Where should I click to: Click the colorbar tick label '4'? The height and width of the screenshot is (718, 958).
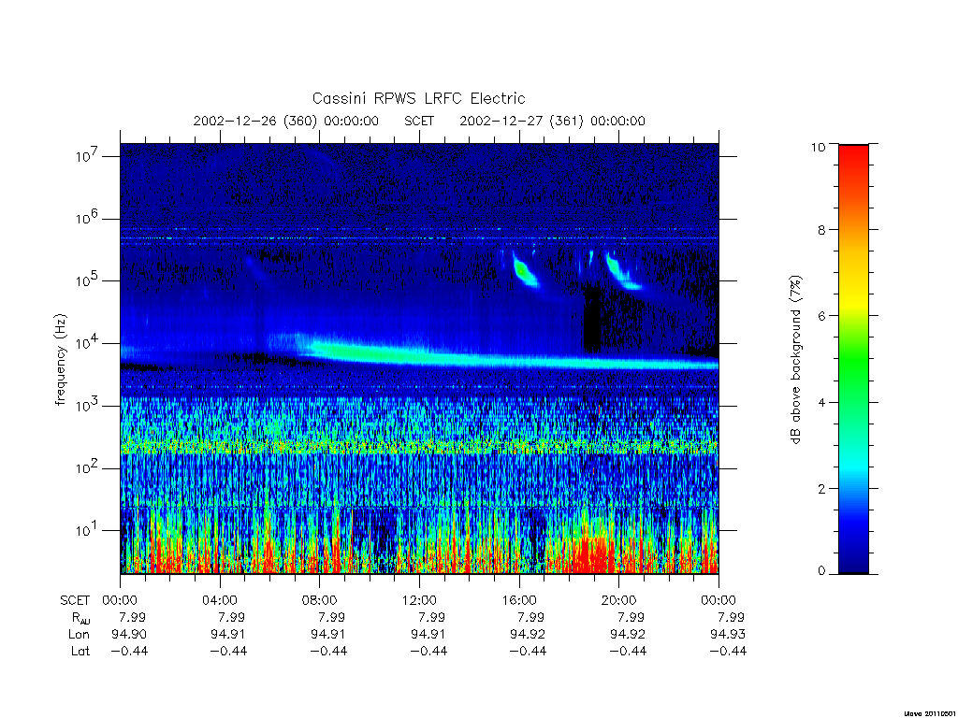pos(821,402)
